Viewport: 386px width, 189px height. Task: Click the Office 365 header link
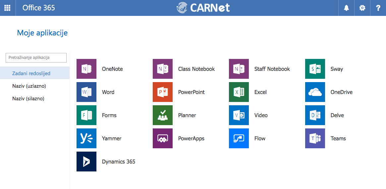click(38, 8)
